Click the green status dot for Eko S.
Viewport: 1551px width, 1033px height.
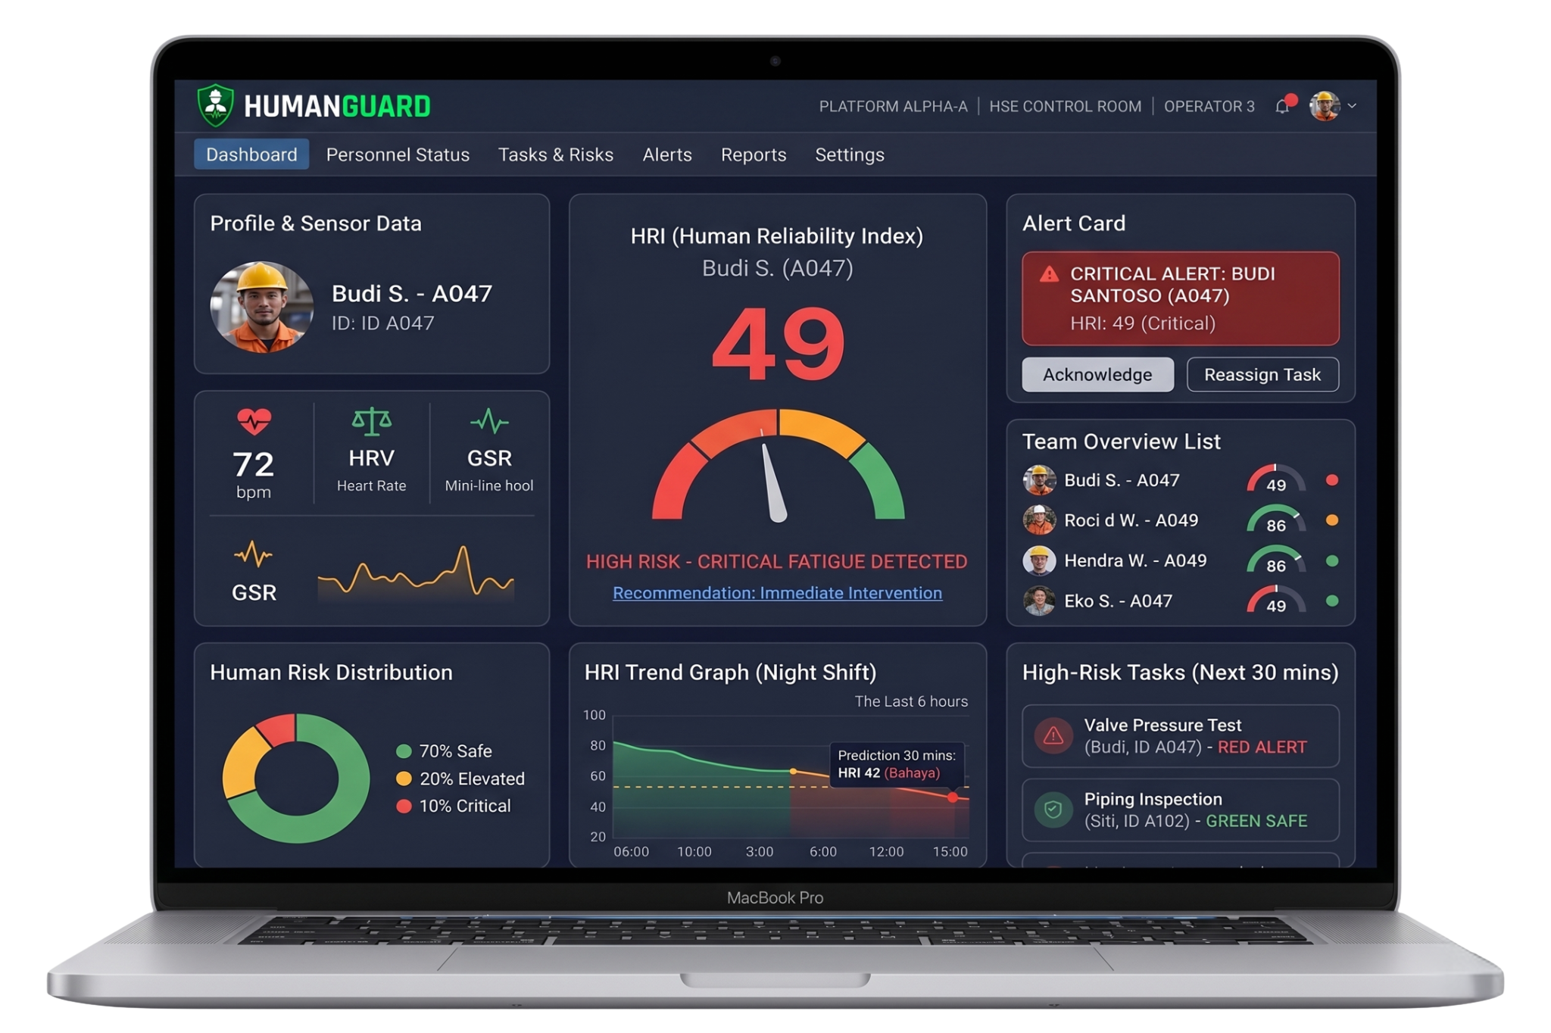pos(1332,601)
